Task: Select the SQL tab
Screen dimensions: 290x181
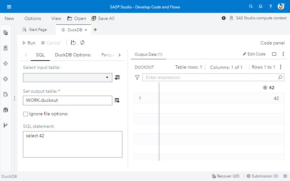Action: point(40,55)
